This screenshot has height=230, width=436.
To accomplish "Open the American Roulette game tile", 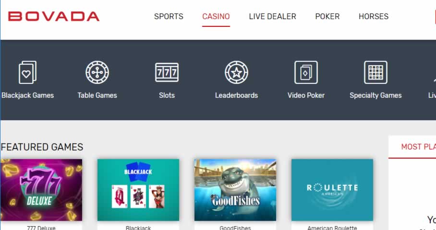I will (x=332, y=190).
